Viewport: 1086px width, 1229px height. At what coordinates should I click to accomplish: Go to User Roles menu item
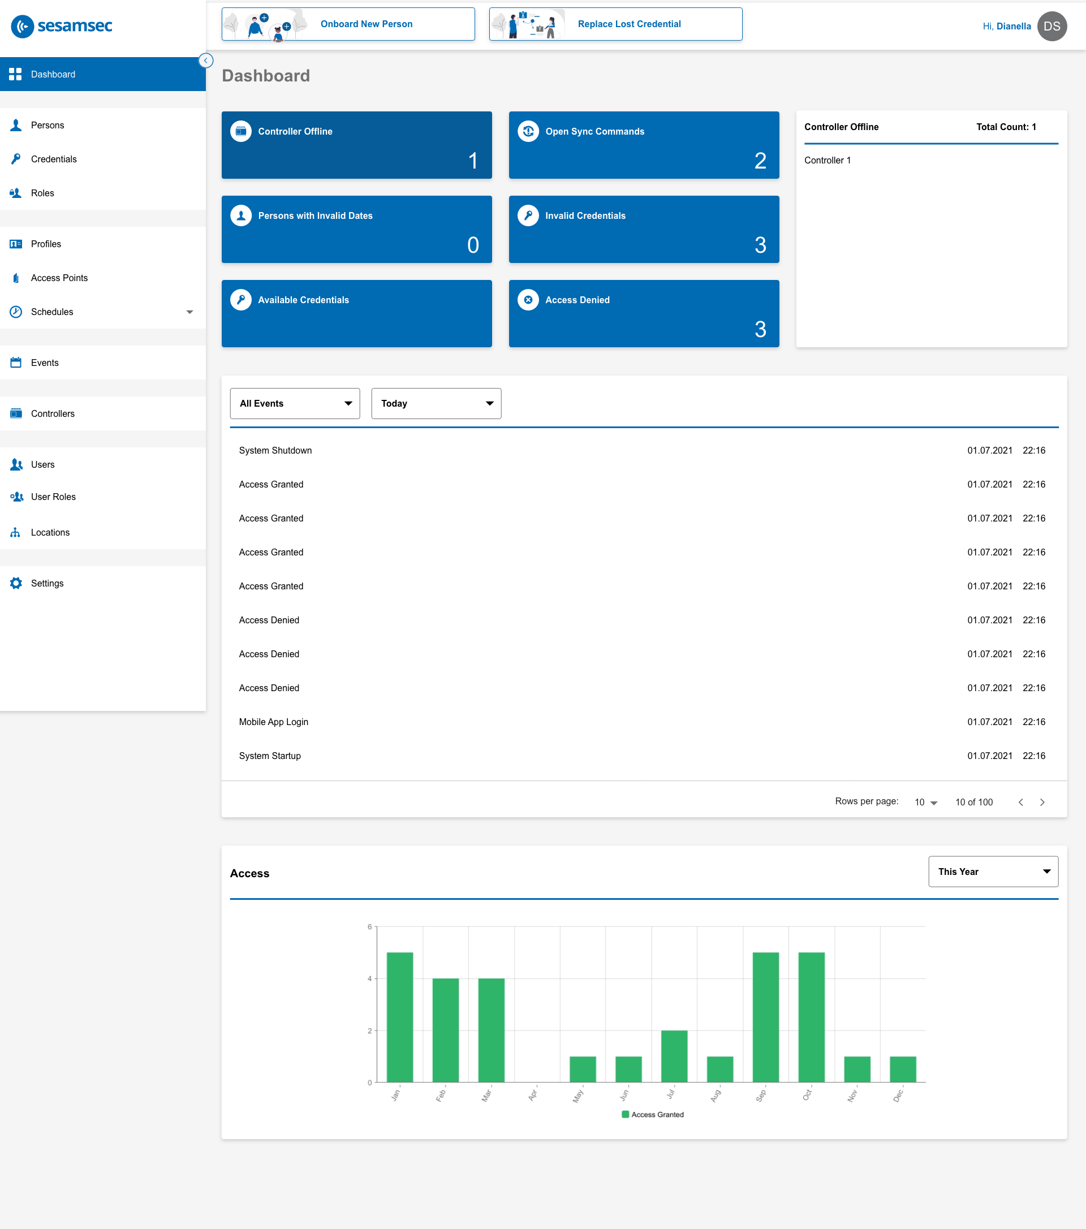tap(53, 497)
